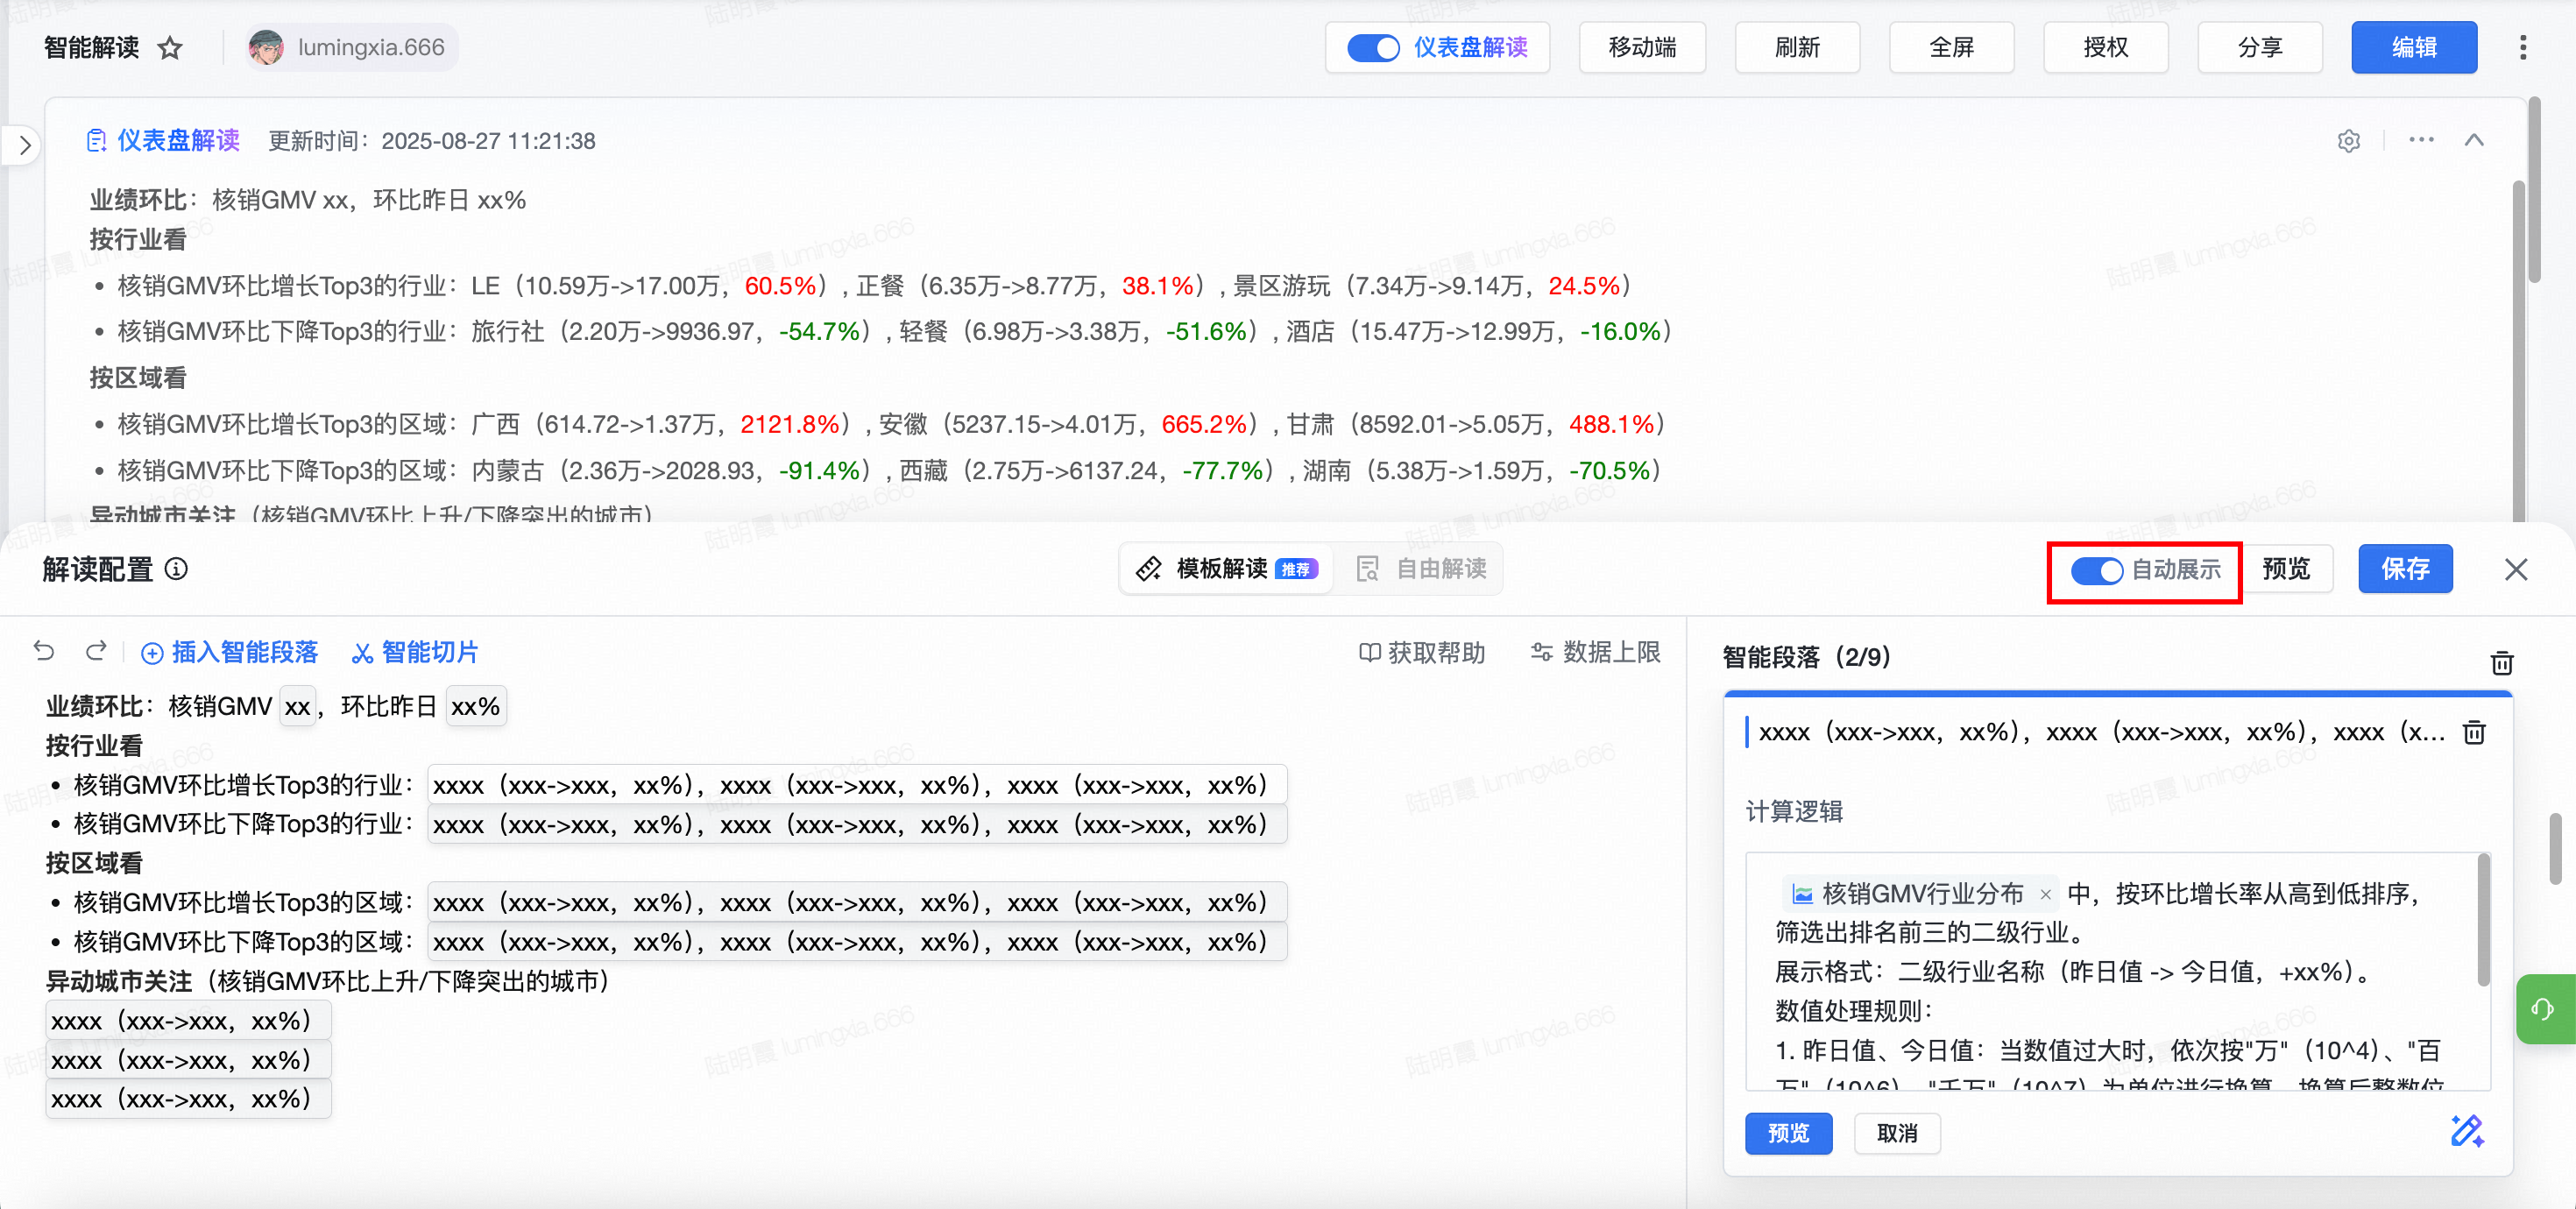This screenshot has height=1209, width=2576.
Task: Delete the 智能段落 using trash icon
Action: 2501,662
